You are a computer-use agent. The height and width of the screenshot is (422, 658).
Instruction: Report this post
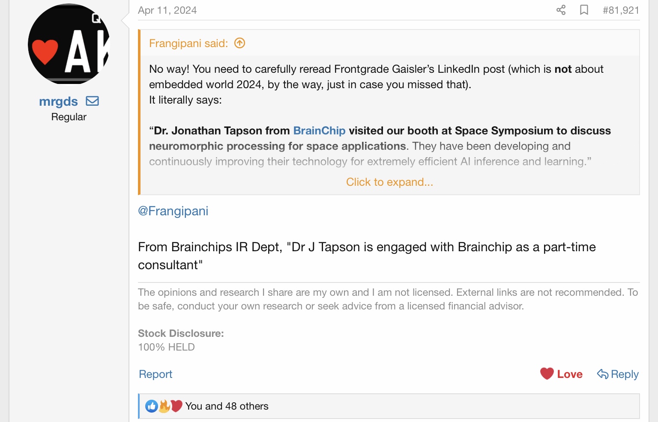pos(156,374)
